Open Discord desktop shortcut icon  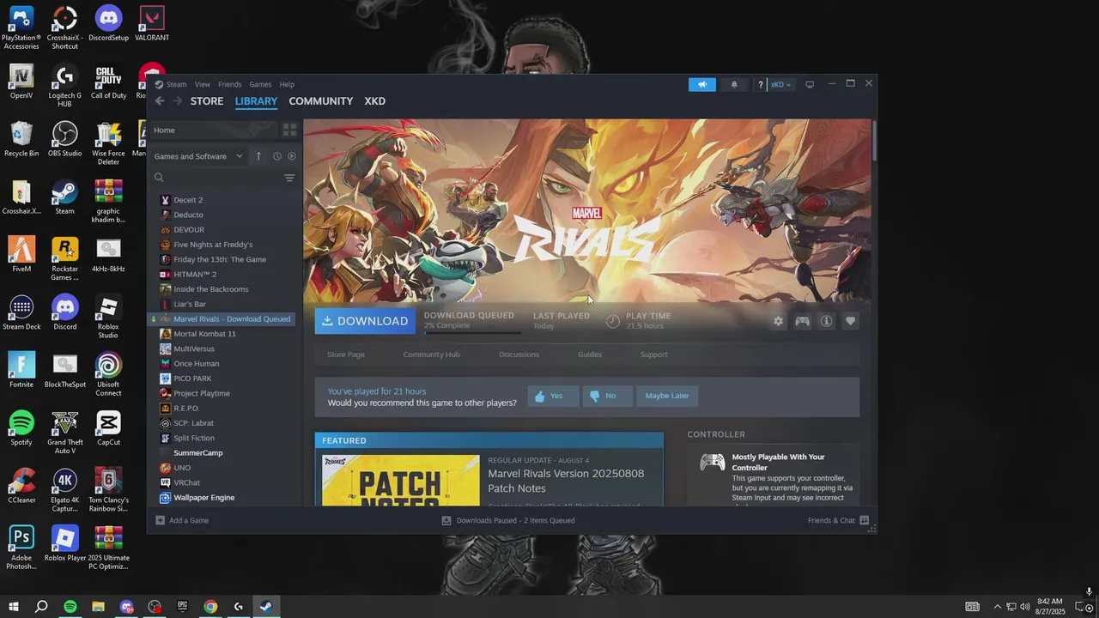point(64,312)
